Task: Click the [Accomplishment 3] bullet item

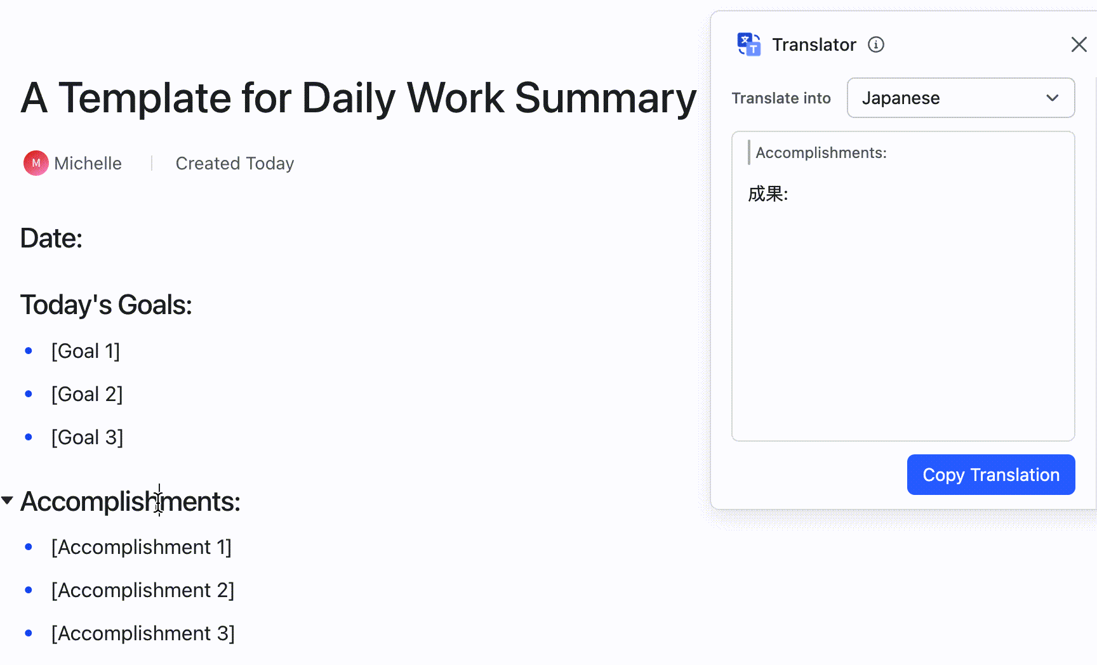Action: 143,633
